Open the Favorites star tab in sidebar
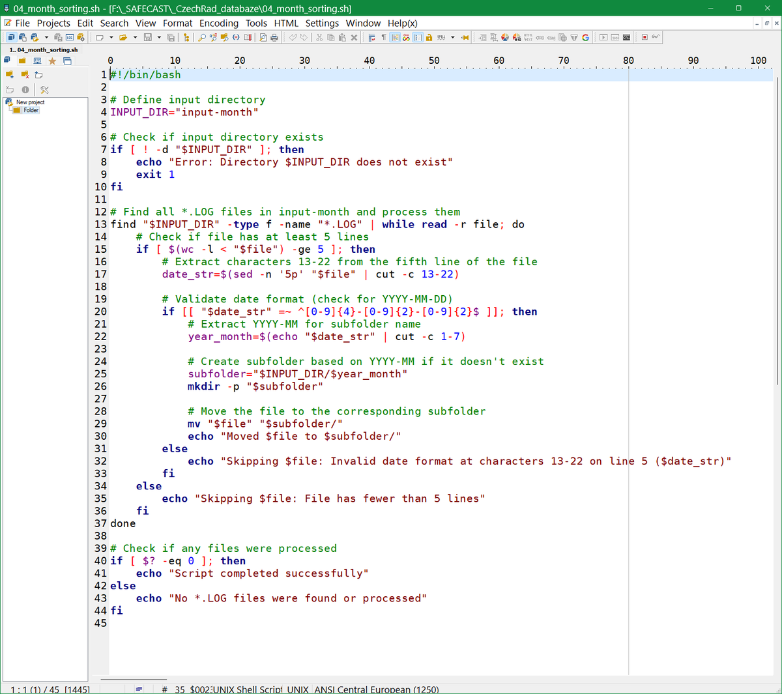Screen dimensions: 782x694 coord(52,61)
